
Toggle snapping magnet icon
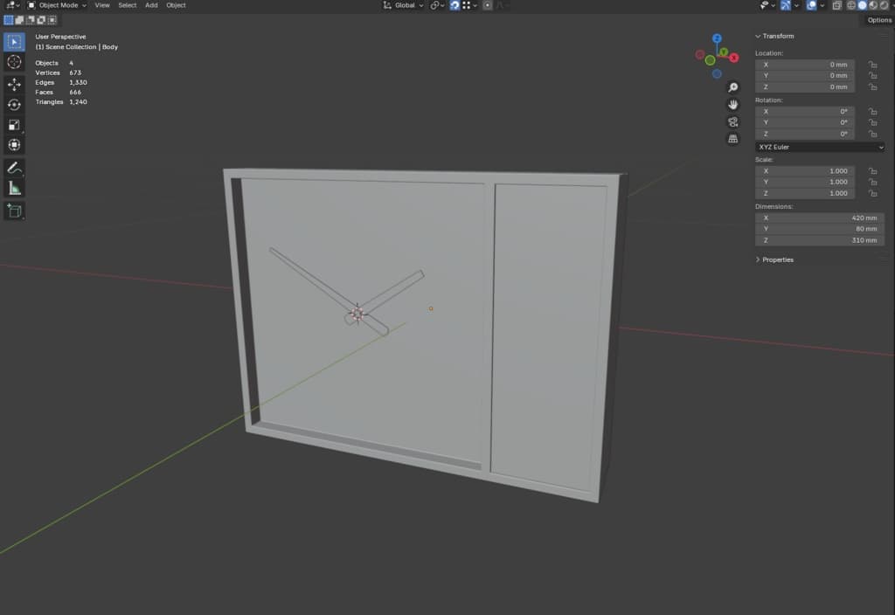tap(454, 5)
